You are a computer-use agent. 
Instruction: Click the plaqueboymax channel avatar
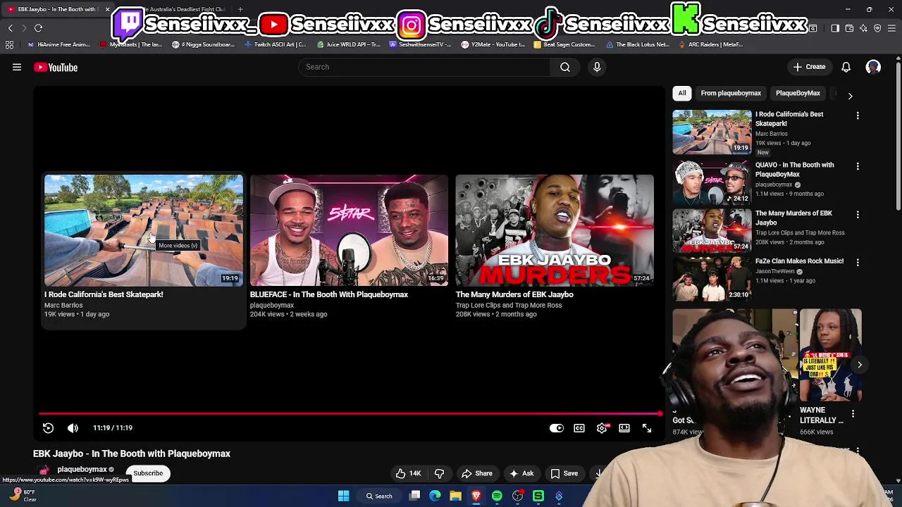point(44,470)
